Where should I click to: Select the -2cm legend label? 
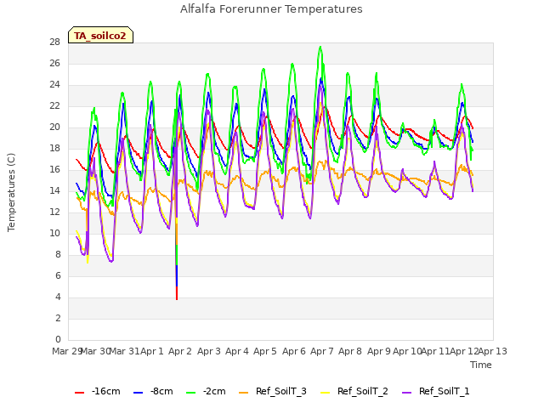tap(214, 391)
